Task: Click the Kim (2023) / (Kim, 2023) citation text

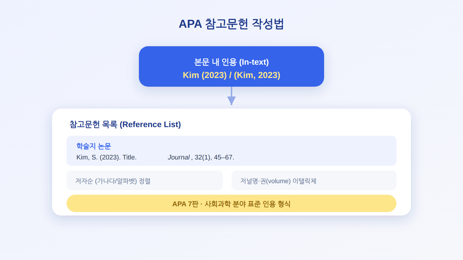Action: coord(231,75)
